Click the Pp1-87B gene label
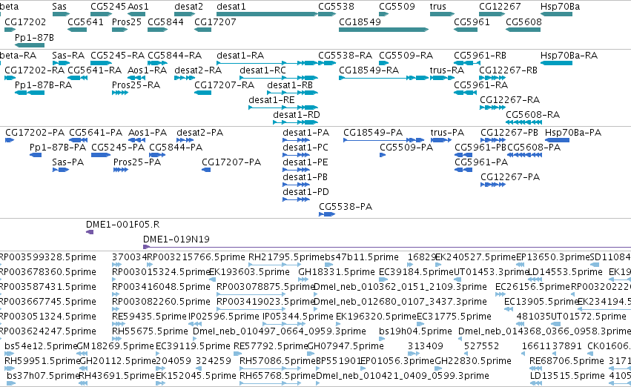This screenshot has width=631, height=387. [x=34, y=37]
